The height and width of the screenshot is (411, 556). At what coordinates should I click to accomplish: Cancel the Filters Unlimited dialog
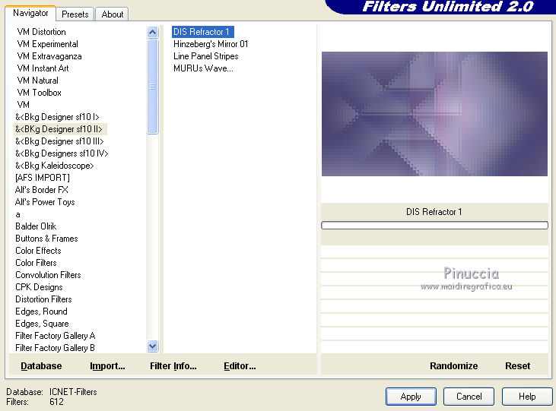(x=469, y=397)
